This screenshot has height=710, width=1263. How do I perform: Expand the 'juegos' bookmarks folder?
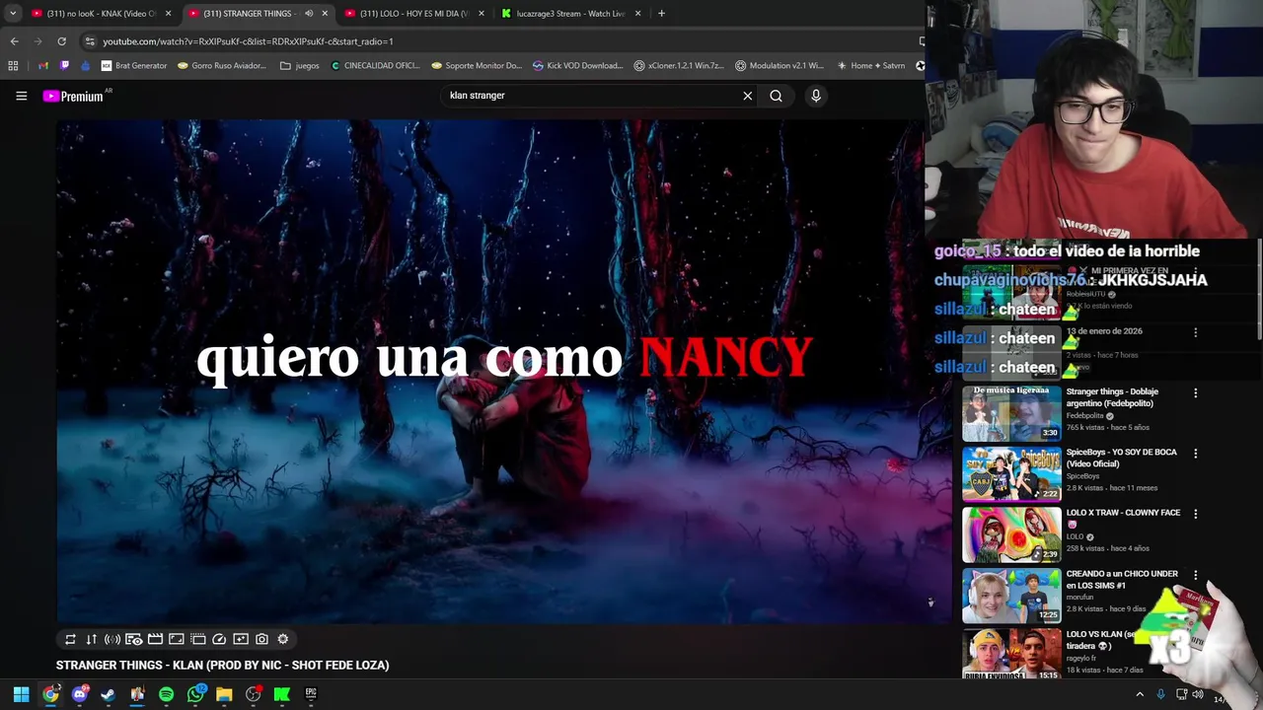click(300, 66)
